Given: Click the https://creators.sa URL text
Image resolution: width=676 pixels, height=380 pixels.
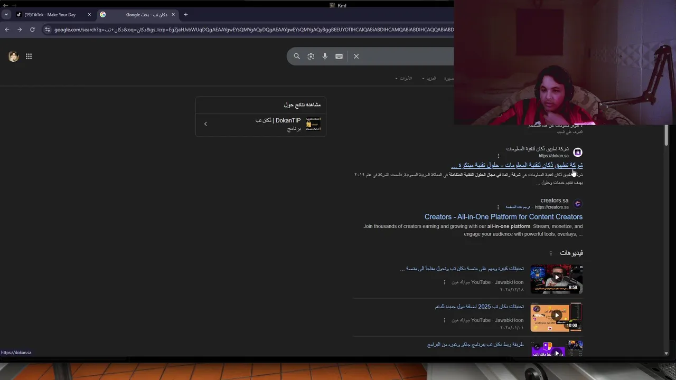Looking at the screenshot, I should click(x=551, y=207).
